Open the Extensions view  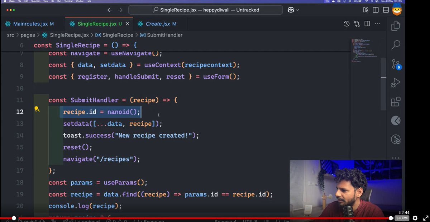point(395,102)
